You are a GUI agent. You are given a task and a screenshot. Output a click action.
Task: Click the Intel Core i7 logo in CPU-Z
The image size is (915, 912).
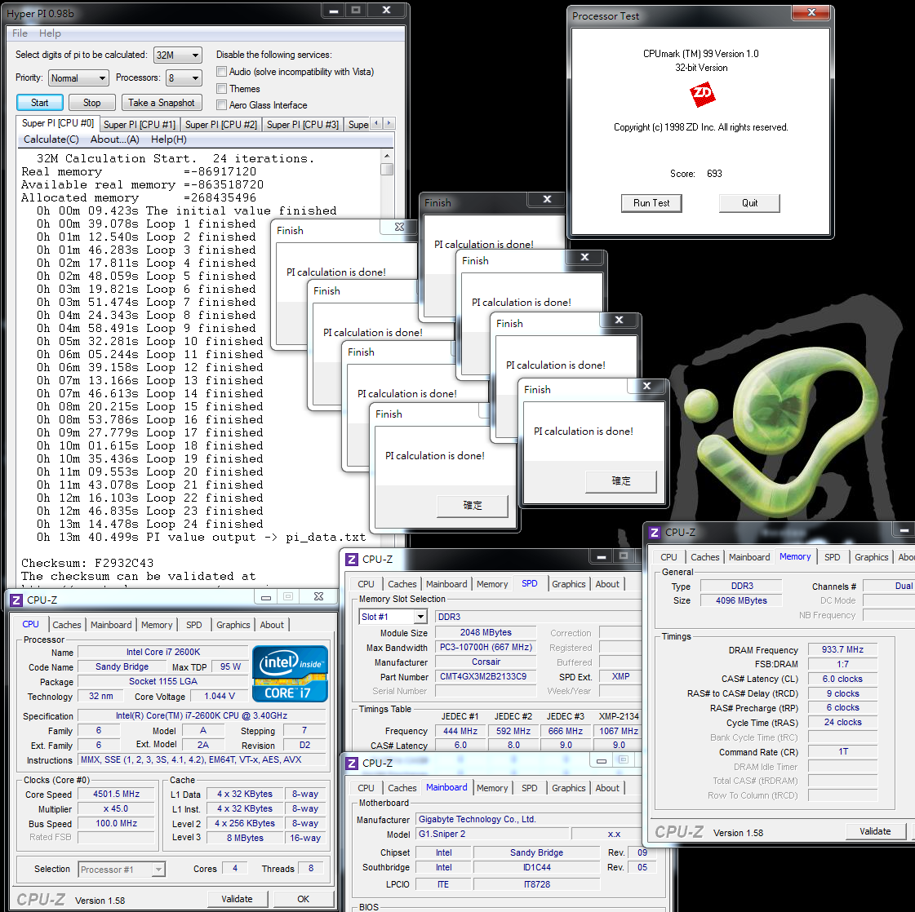(290, 674)
